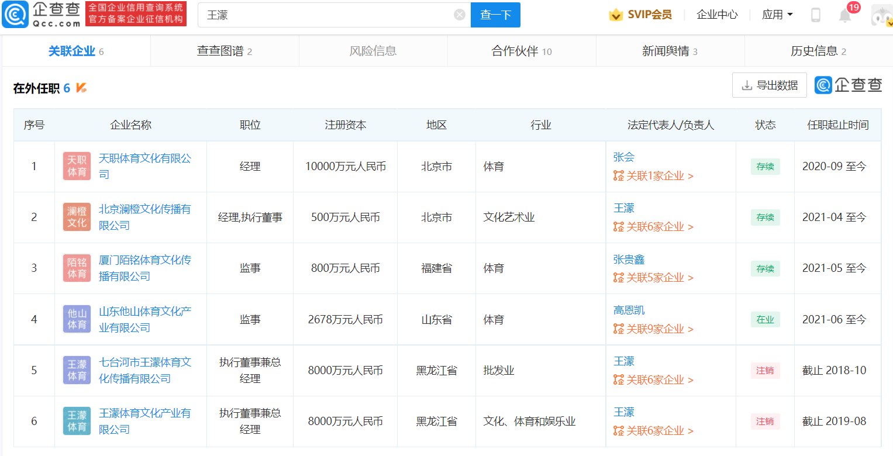
Task: Click 他山体育 company logo thumbnail
Action: click(x=77, y=319)
